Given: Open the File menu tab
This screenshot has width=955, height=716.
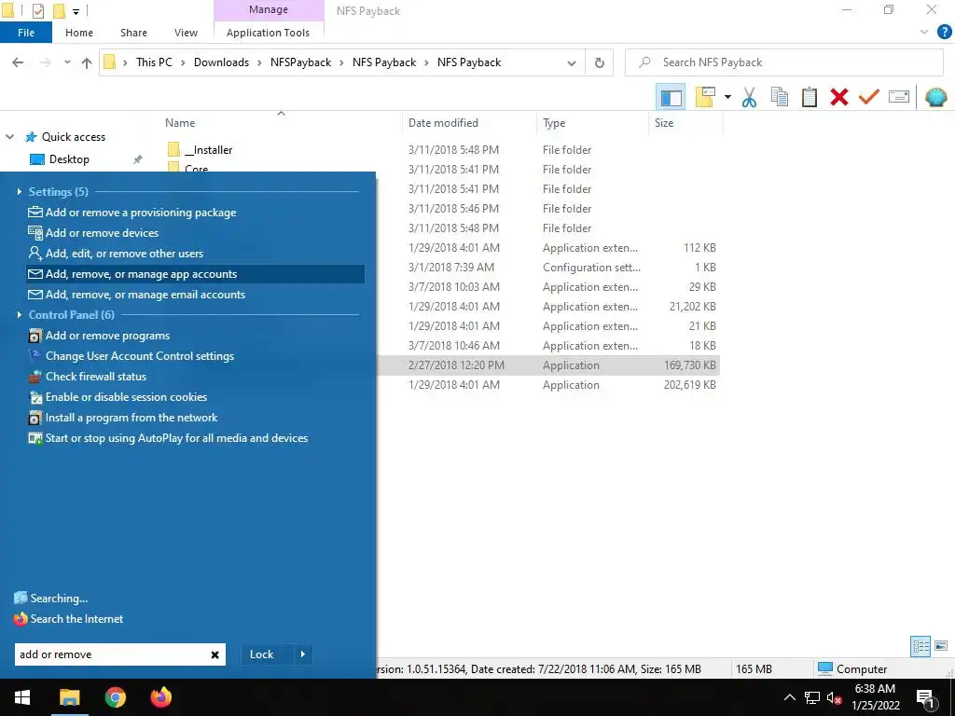Looking at the screenshot, I should 26,33.
